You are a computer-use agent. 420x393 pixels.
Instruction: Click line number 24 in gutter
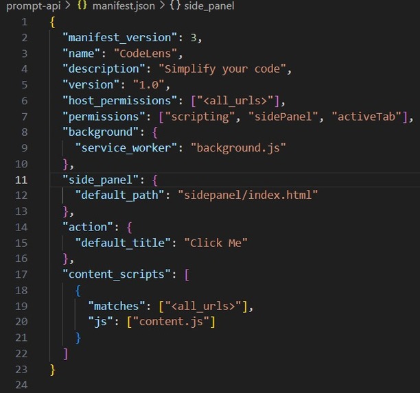tap(21, 385)
